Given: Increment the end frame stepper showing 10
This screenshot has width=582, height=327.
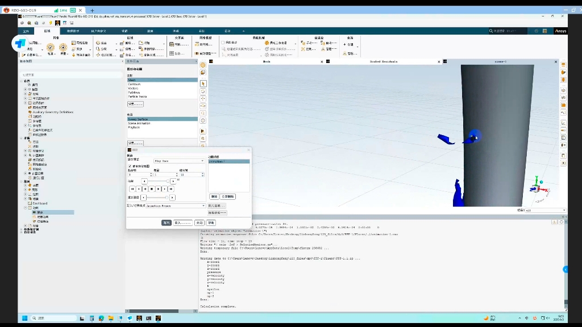Looking at the screenshot, I should (x=203, y=174).
